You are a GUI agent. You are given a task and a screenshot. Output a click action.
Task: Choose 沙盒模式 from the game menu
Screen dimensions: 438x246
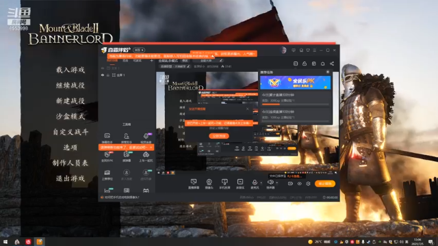click(x=70, y=116)
